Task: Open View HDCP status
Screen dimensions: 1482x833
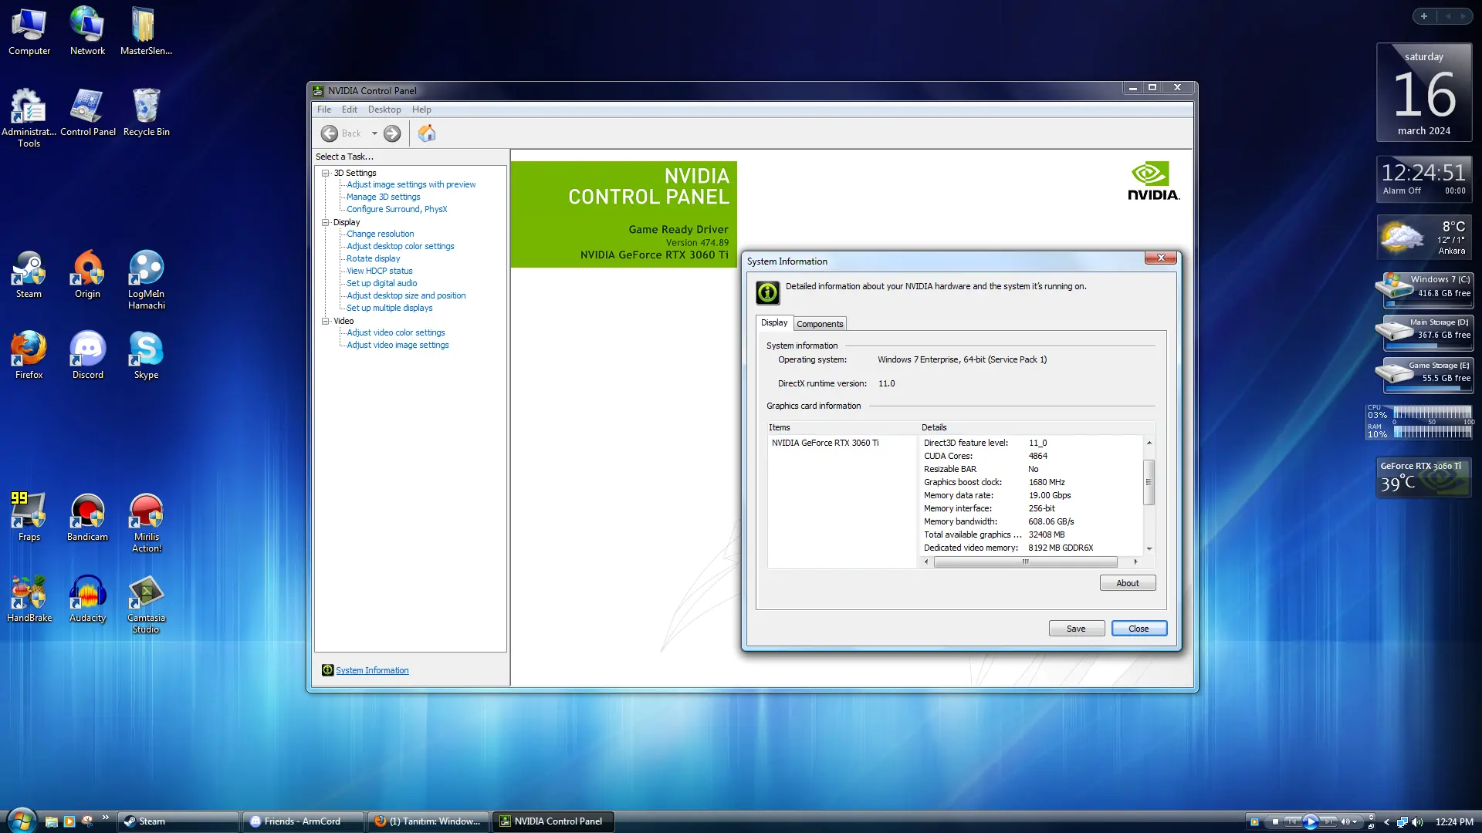Action: (x=379, y=271)
